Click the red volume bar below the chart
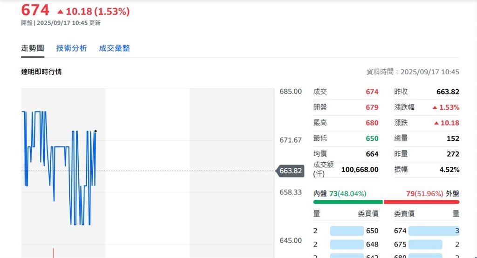The image size is (477, 258). coord(53,252)
